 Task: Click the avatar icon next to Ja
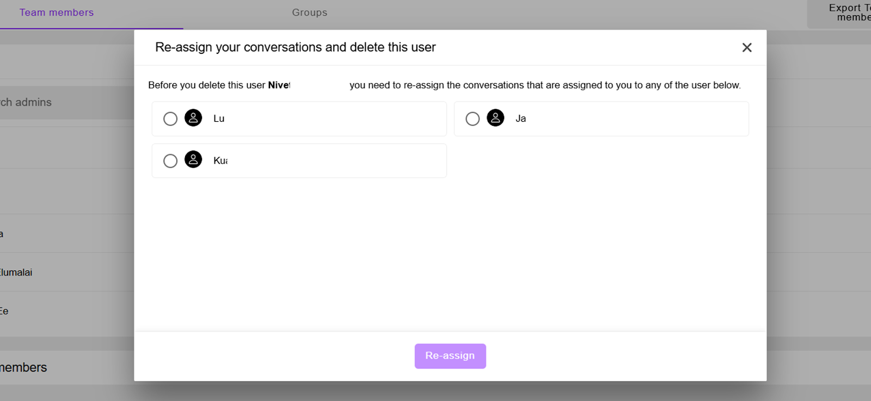495,118
